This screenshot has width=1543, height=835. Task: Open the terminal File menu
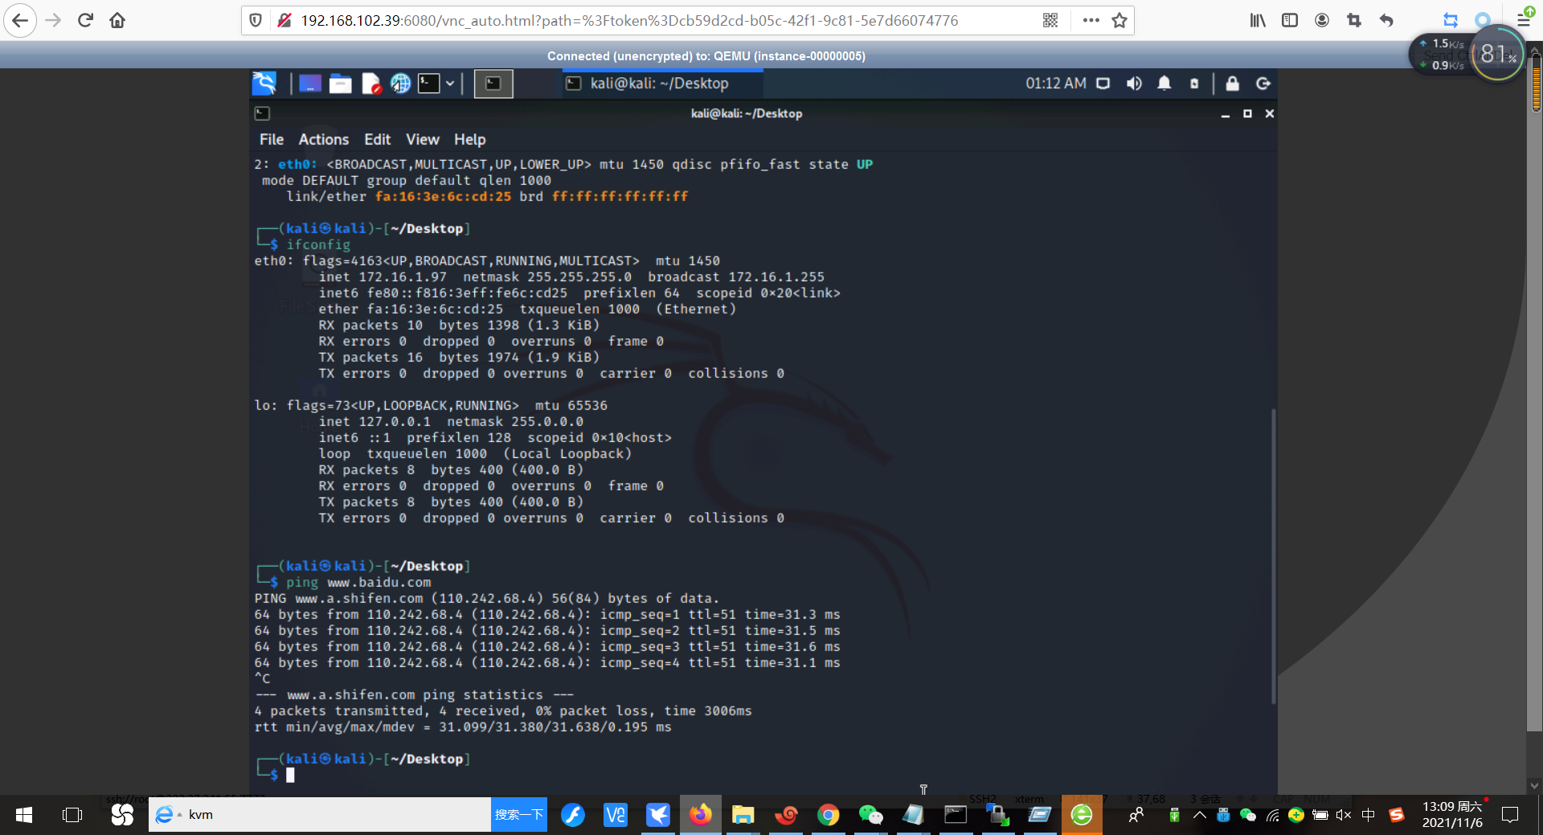272,140
